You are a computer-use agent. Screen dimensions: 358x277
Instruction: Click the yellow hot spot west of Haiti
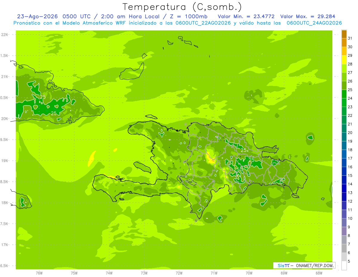[92, 158]
